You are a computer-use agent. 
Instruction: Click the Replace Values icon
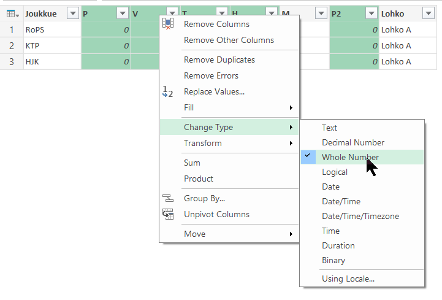168,92
